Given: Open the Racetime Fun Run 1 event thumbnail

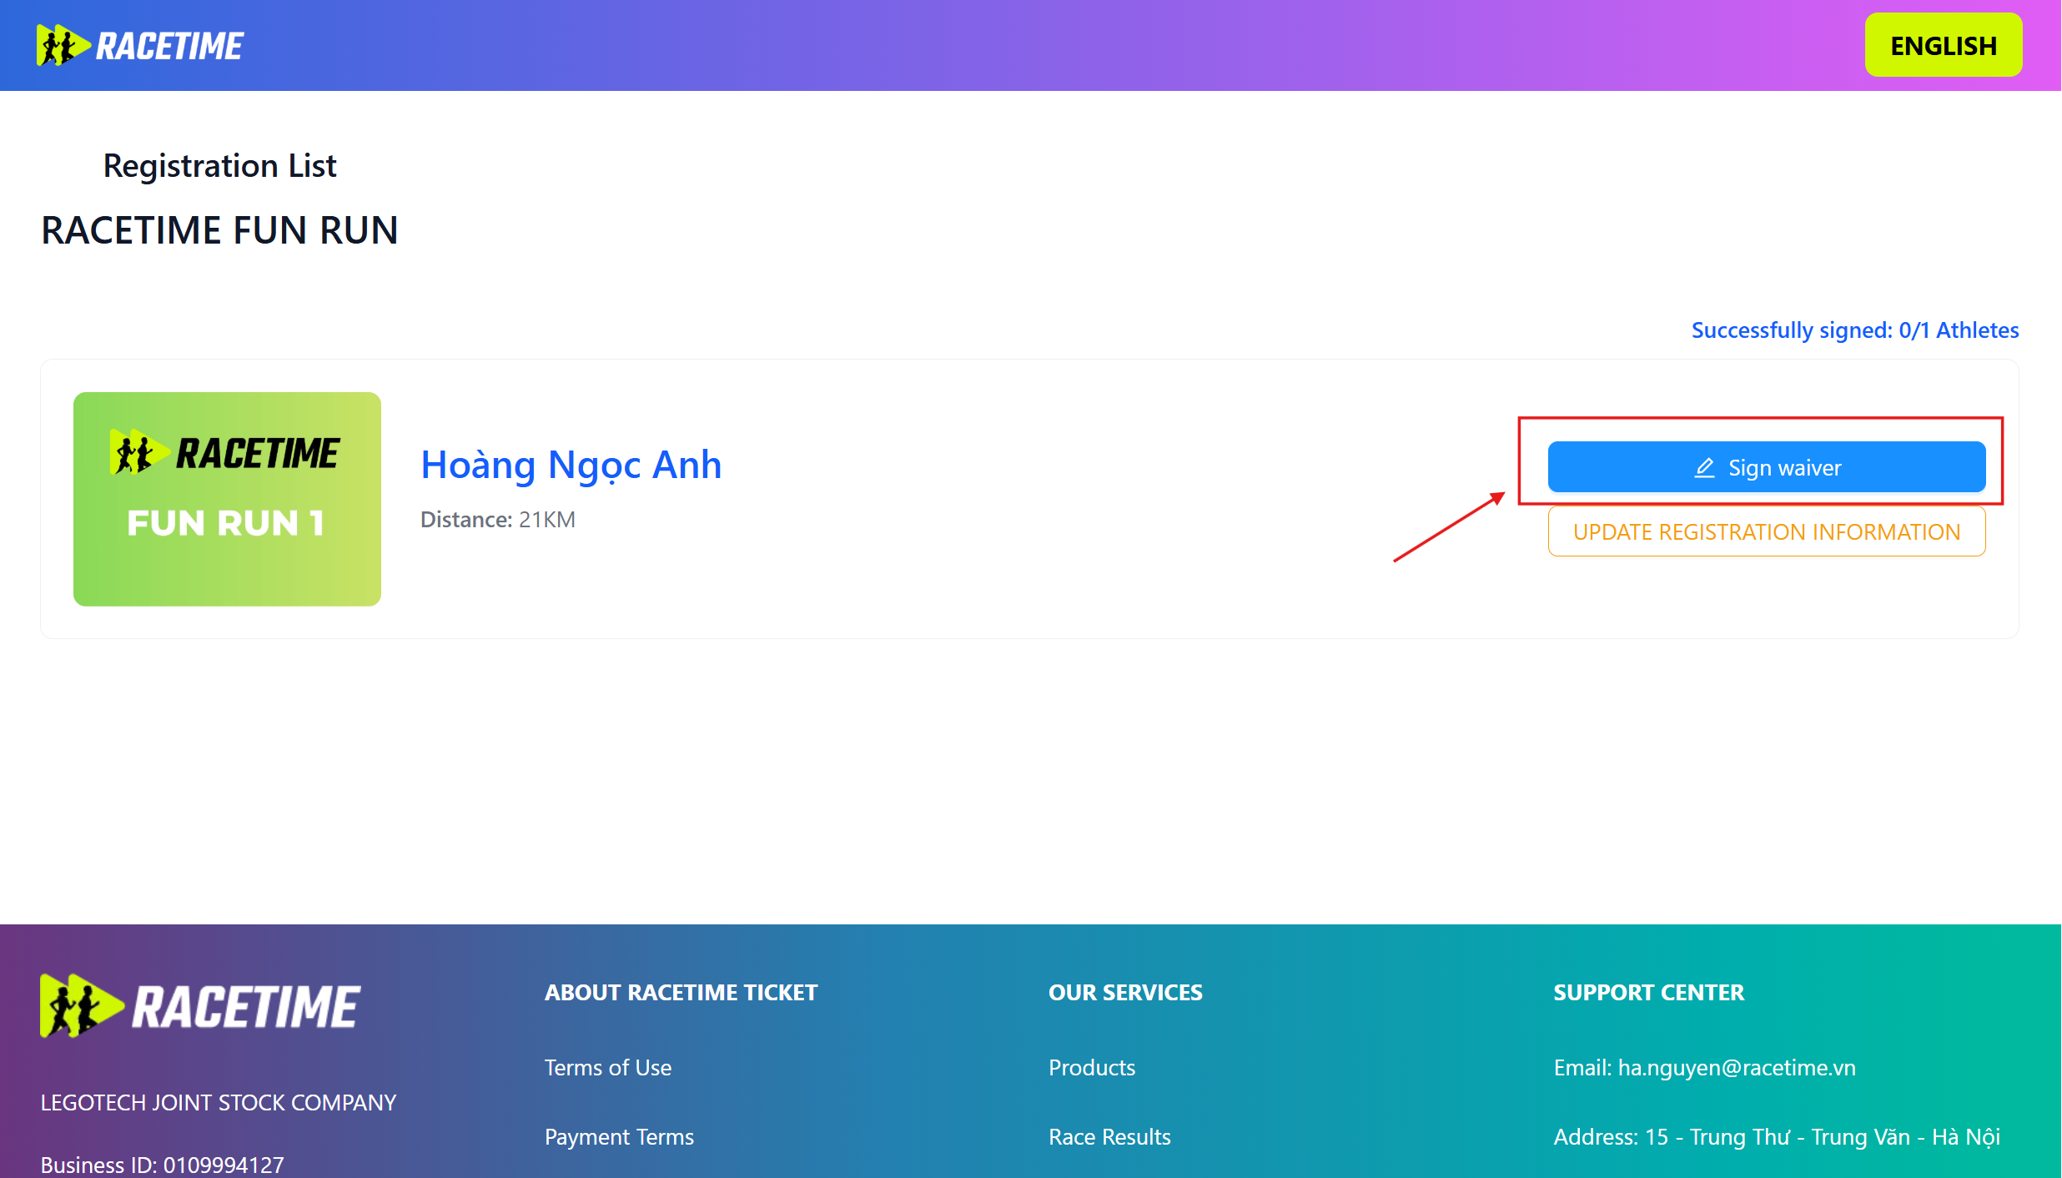Looking at the screenshot, I should point(227,499).
